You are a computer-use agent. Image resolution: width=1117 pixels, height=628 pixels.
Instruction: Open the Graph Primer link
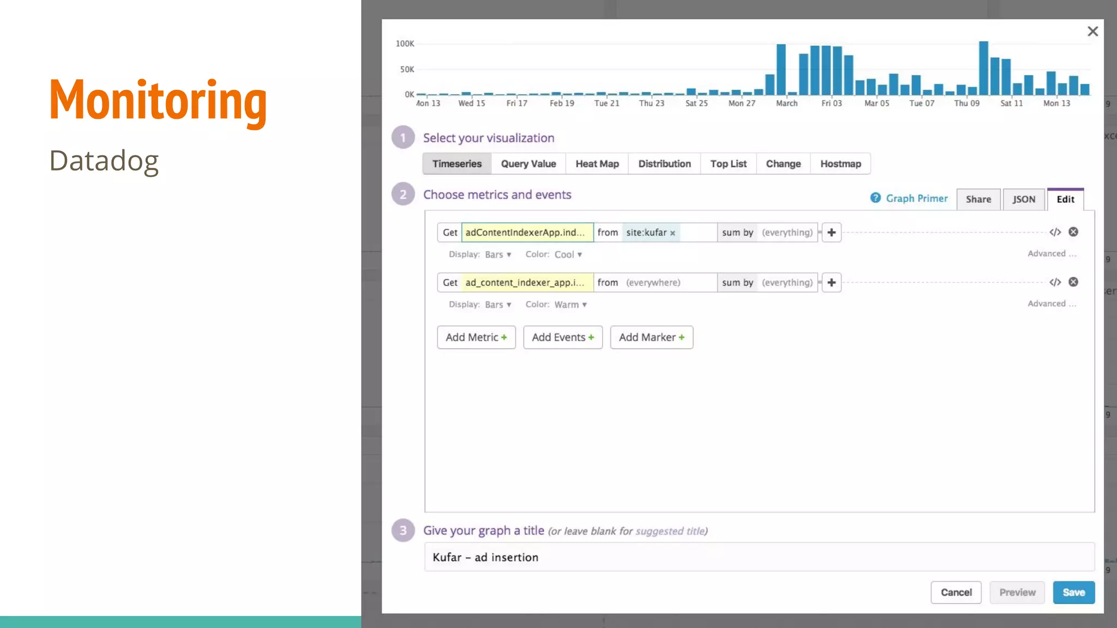[917, 198]
